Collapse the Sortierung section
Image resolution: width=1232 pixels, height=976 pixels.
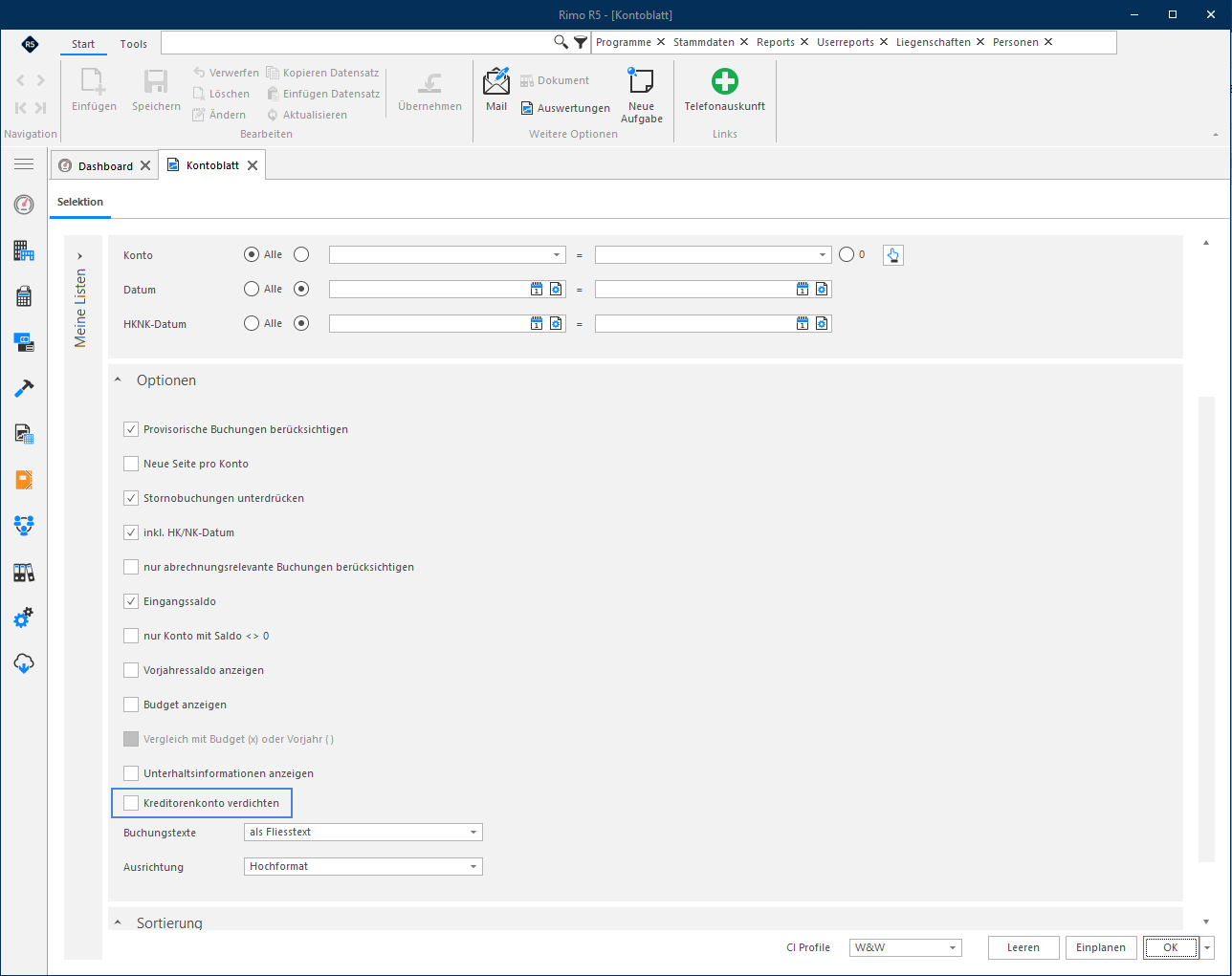coord(119,922)
